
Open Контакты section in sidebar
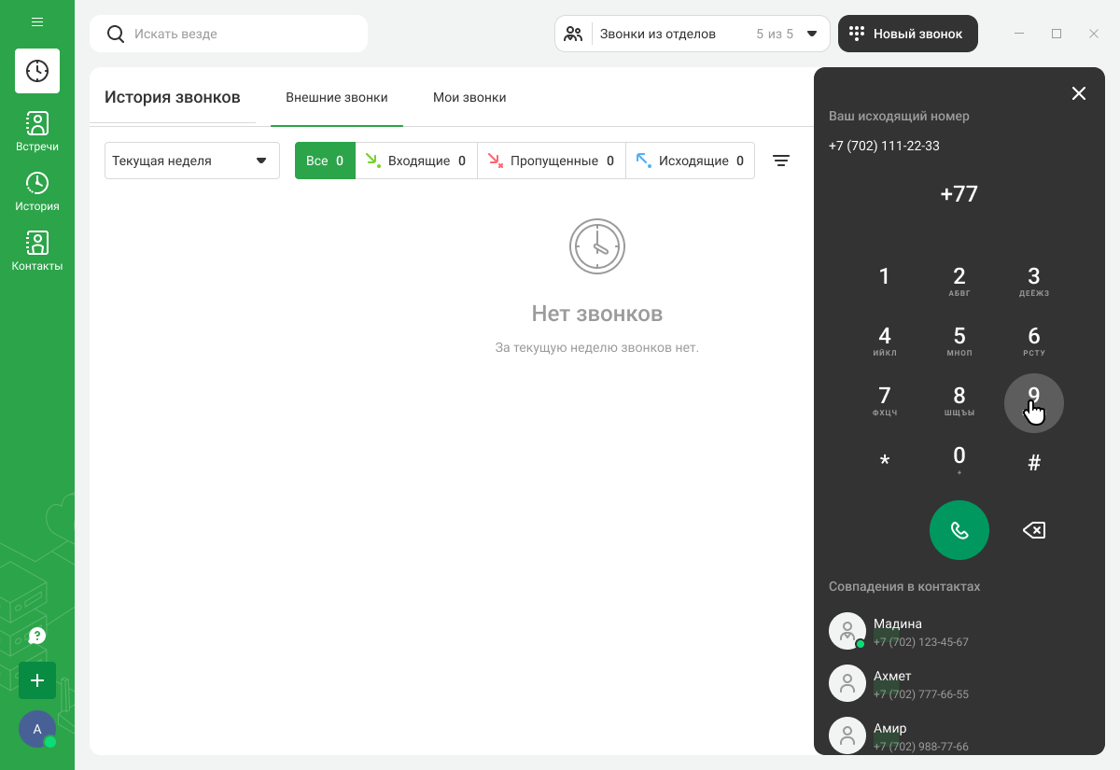pos(37,251)
